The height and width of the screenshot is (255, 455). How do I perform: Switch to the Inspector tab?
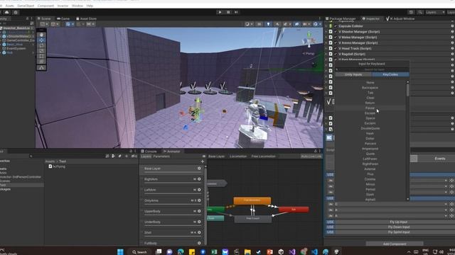371,18
